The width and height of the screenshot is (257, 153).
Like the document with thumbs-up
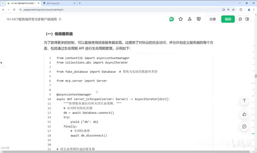tap(244, 114)
